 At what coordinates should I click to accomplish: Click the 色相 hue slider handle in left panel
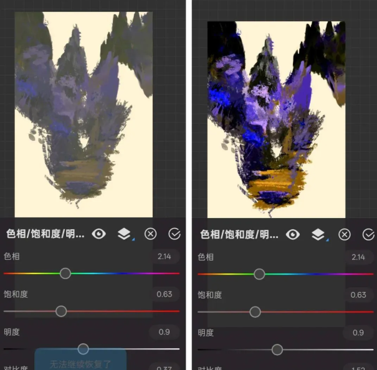[x=65, y=273]
